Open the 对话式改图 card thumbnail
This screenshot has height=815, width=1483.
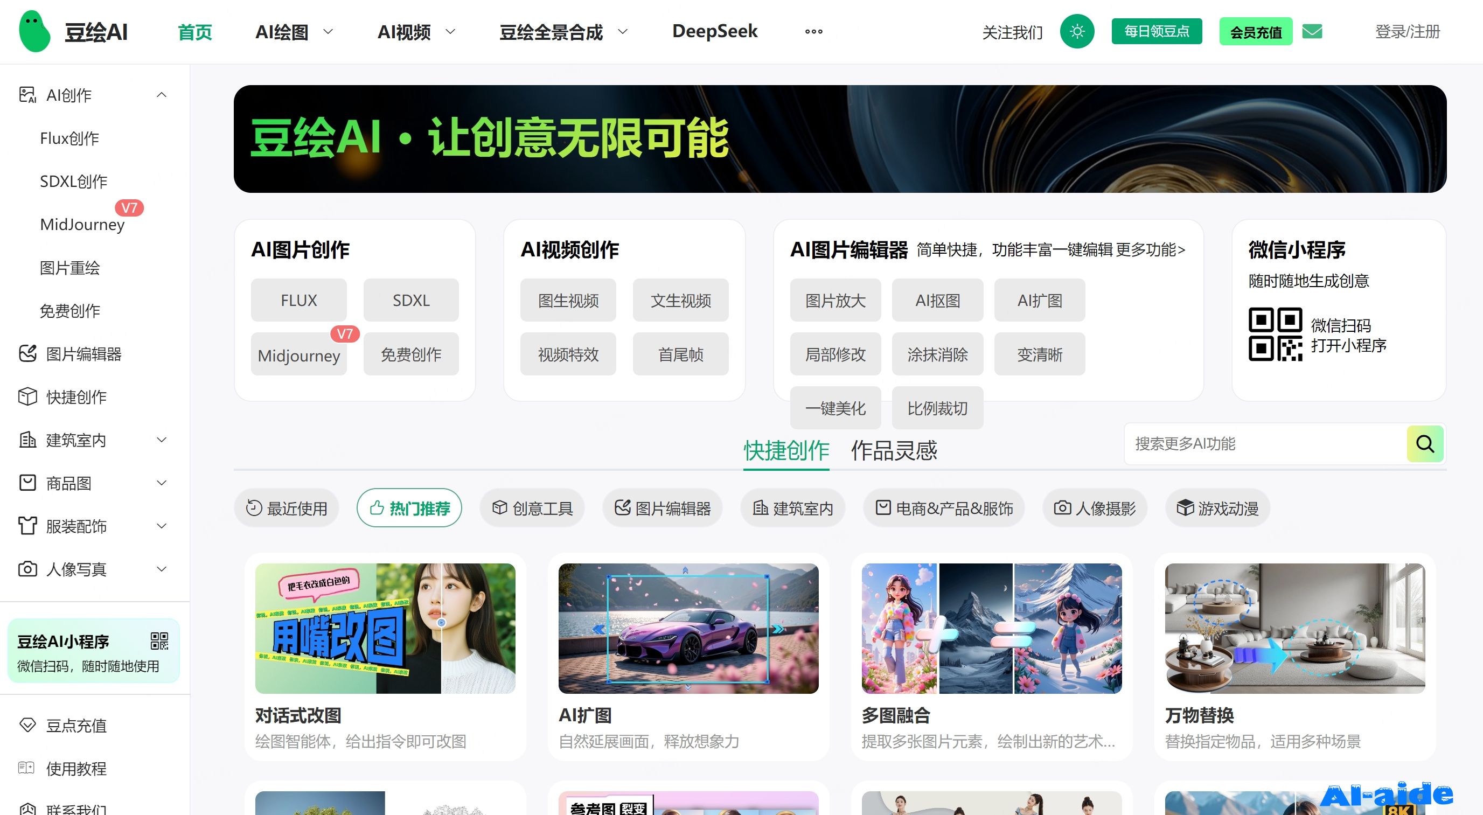tap(385, 628)
